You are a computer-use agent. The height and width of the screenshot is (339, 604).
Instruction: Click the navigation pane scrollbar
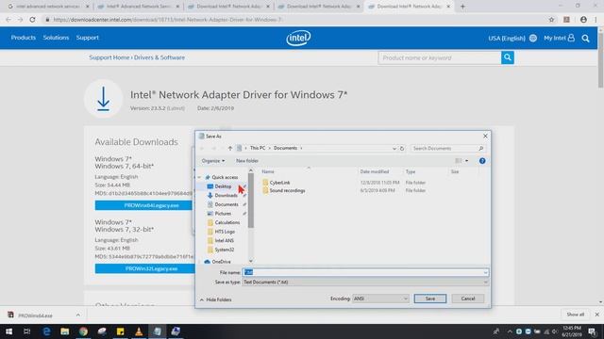point(251,200)
